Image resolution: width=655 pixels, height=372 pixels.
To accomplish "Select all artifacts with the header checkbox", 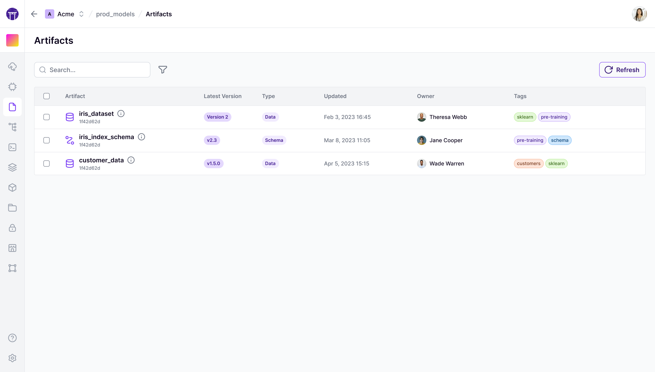I will tap(47, 96).
